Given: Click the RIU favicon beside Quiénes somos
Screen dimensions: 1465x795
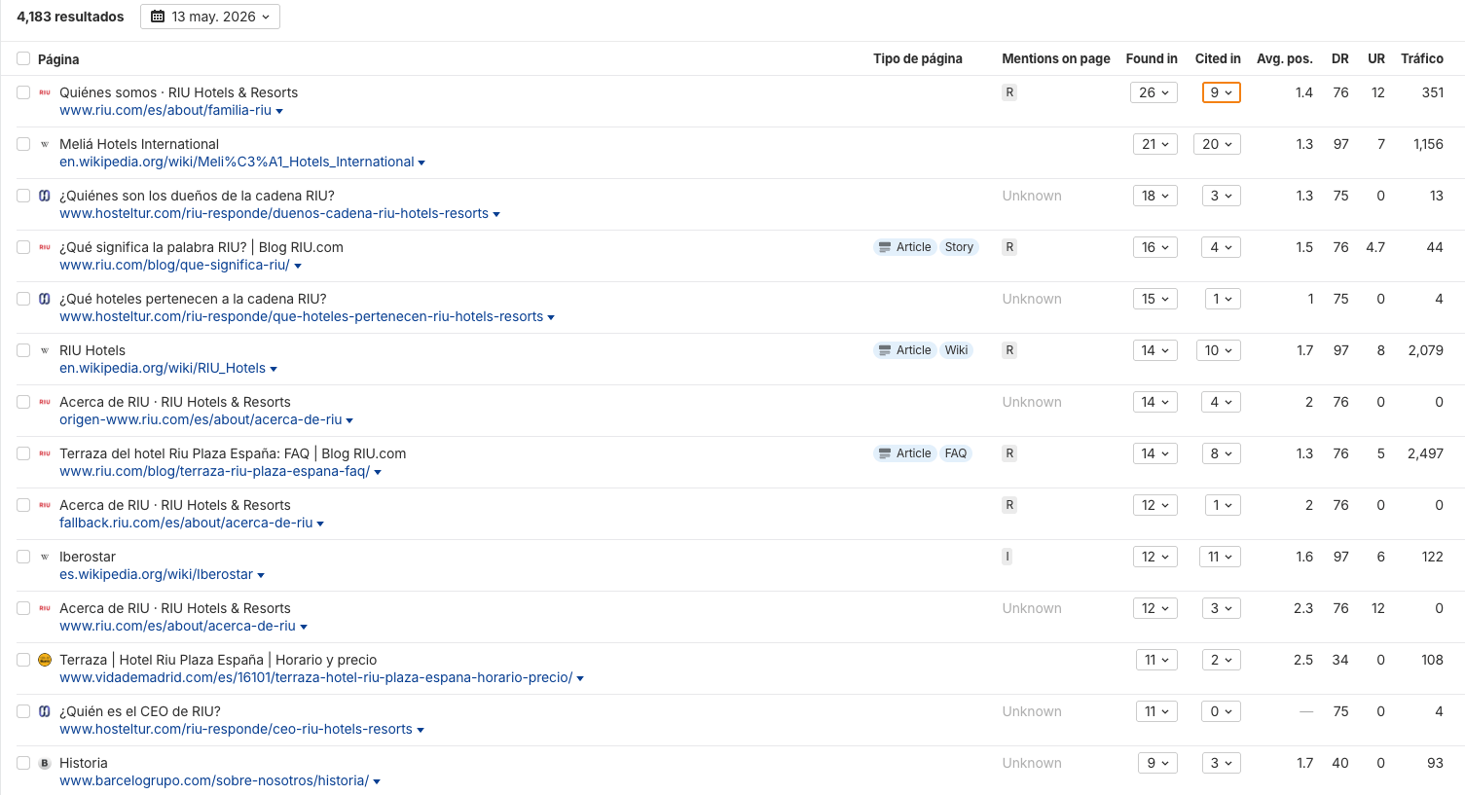Looking at the screenshot, I should [x=45, y=92].
